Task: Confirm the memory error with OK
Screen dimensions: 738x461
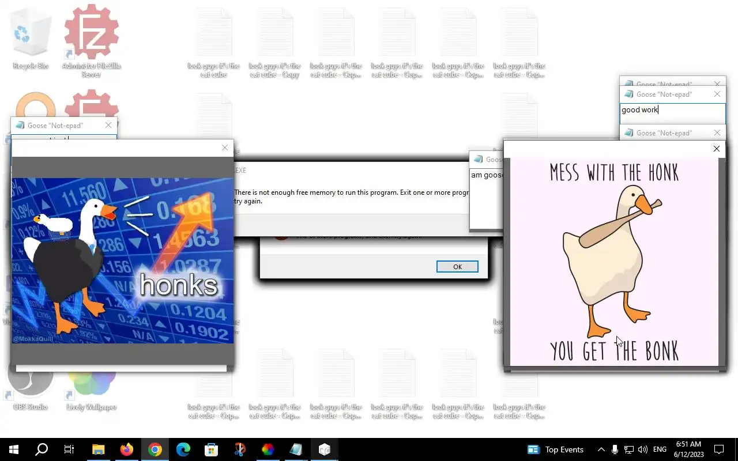Action: 457,267
